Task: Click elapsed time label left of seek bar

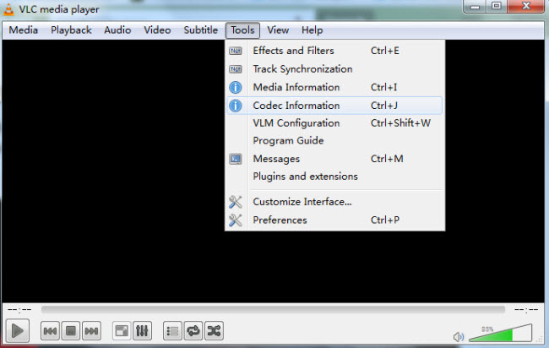Action: 19,309
